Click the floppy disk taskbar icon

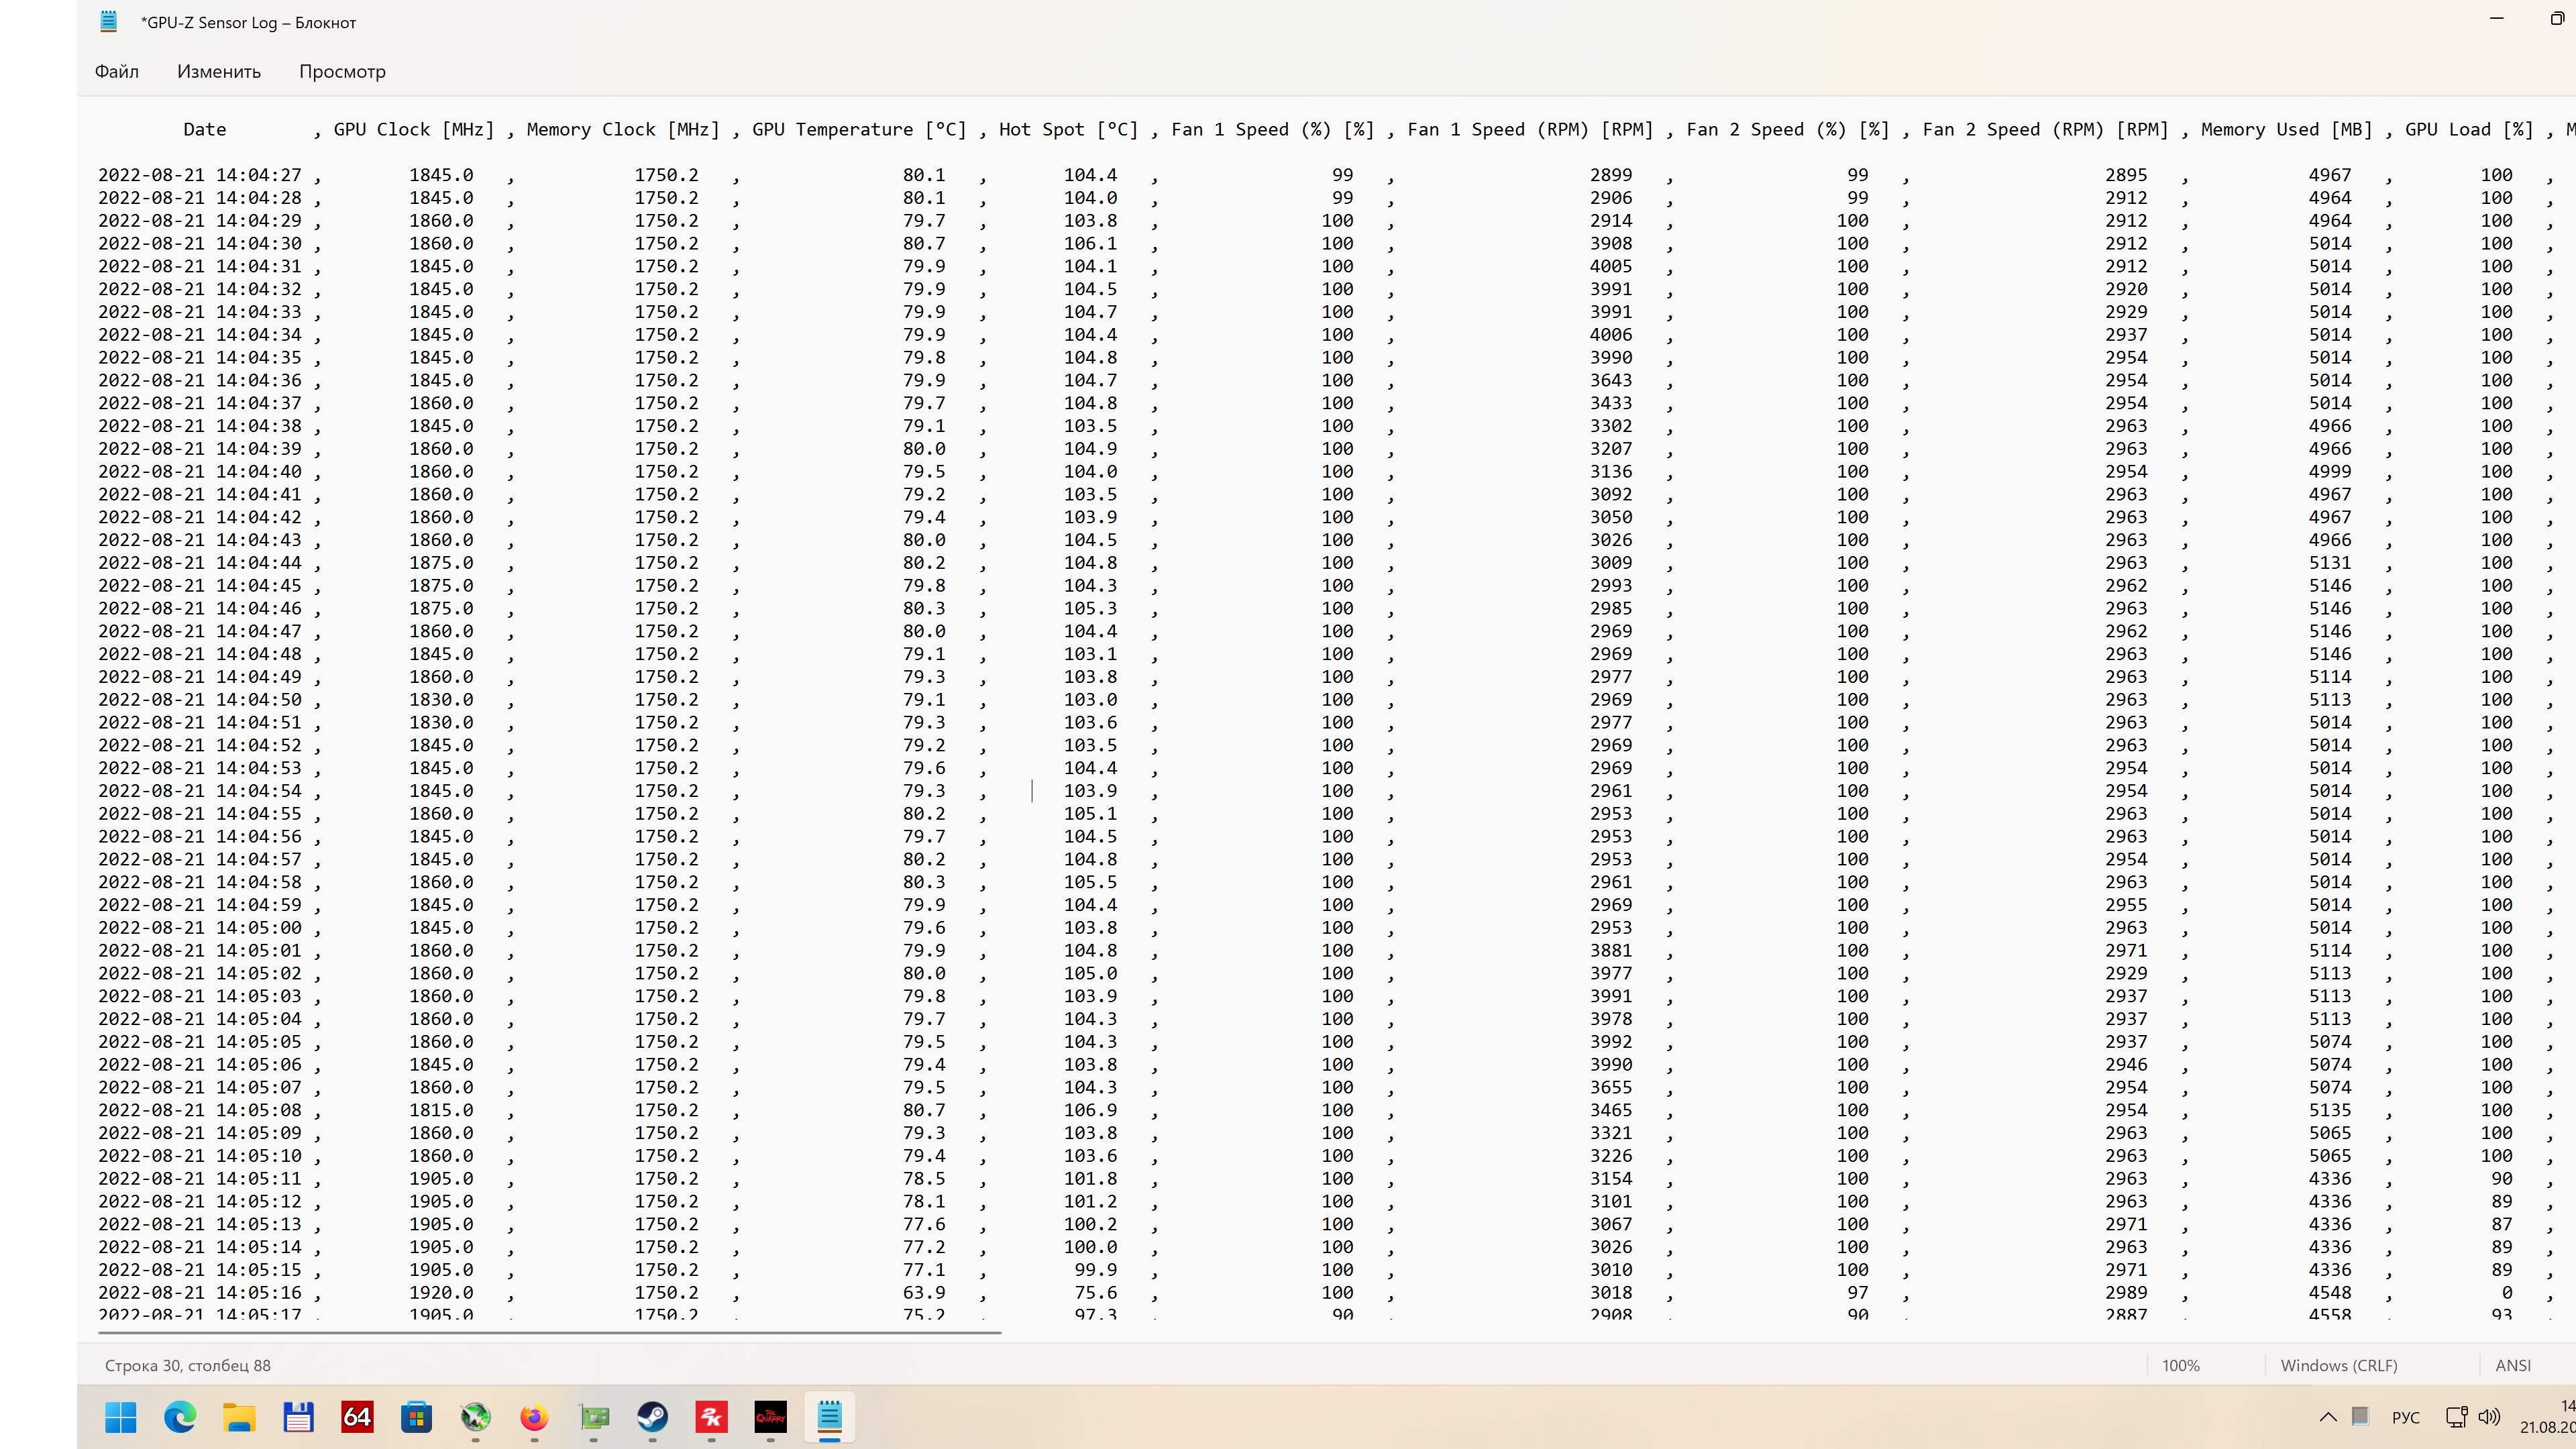pos(298,1417)
